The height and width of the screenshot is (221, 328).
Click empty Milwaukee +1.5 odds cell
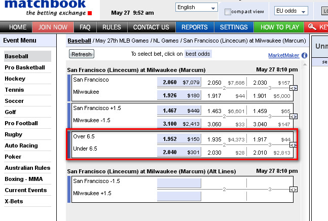179,196
